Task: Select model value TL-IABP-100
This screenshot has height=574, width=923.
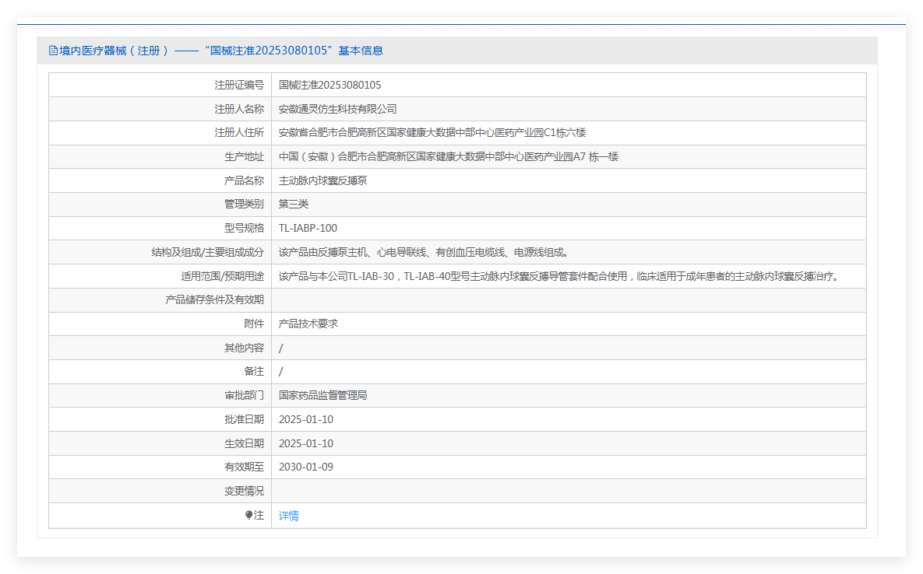Action: (308, 229)
